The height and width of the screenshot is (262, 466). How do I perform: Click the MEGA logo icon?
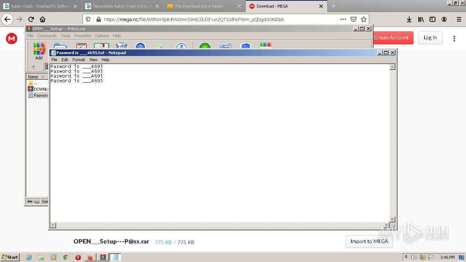pyautogui.click(x=12, y=38)
